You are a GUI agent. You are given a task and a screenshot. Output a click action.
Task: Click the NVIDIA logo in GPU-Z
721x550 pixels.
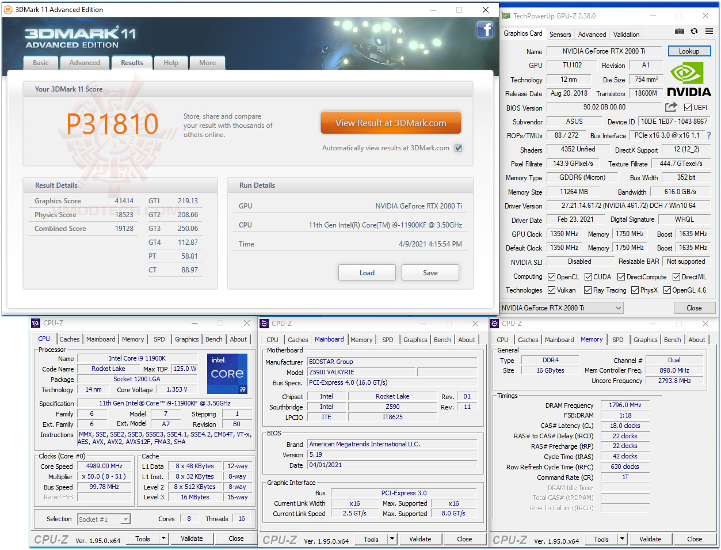pyautogui.click(x=689, y=80)
